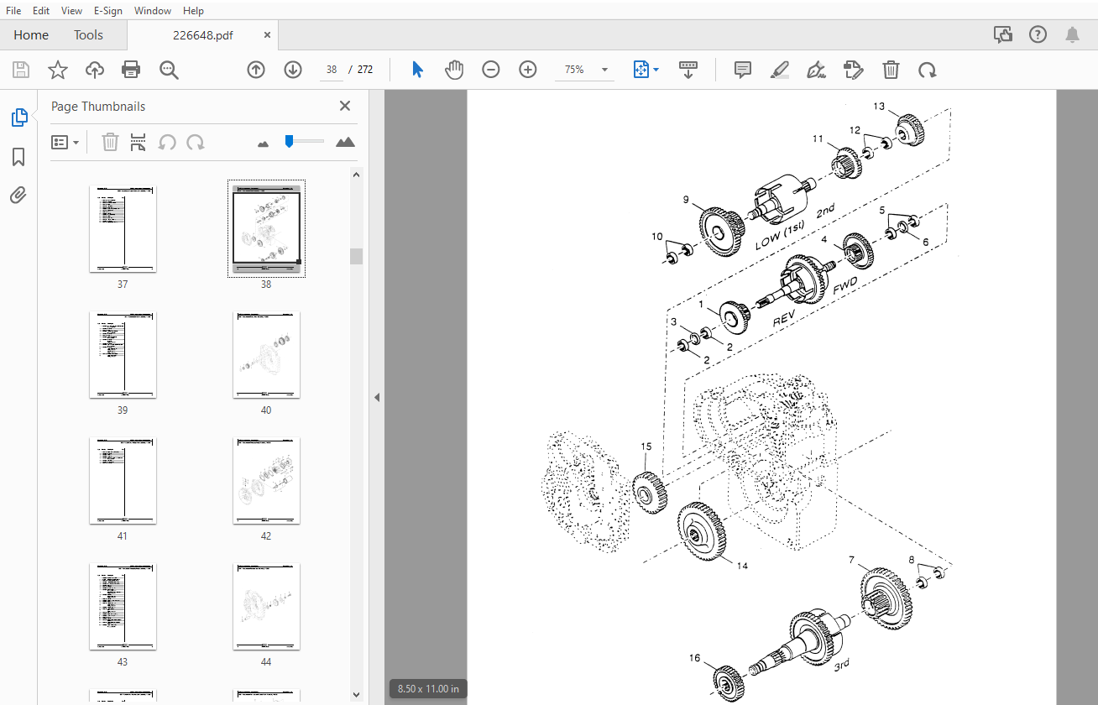Bookmark the file with the star icon
The image size is (1098, 705).
57,70
